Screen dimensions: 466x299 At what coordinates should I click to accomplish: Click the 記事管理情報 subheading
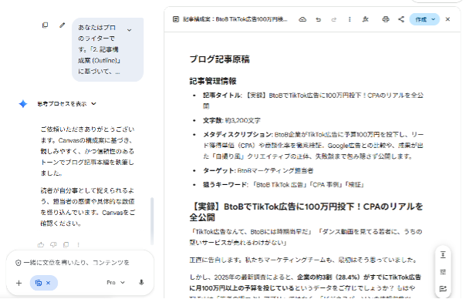pyautogui.click(x=213, y=81)
